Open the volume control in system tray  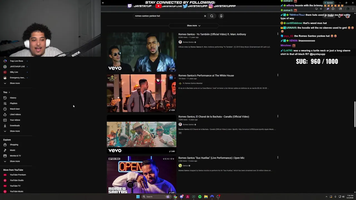[x=343, y=197]
